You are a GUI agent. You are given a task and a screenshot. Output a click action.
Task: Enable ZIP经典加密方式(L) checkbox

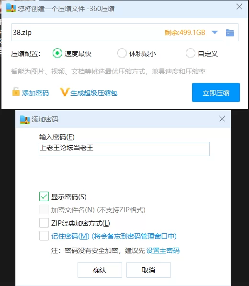pos(44,223)
